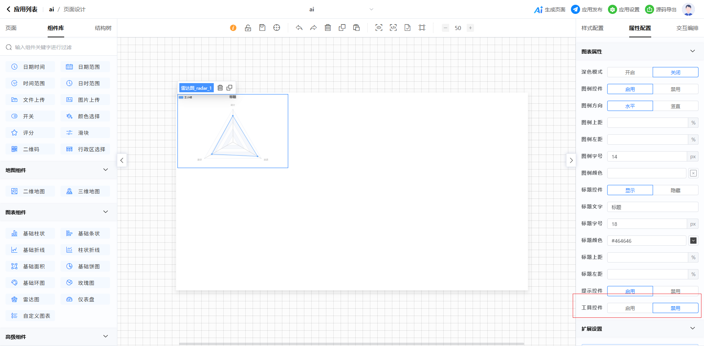Screen dimensions: 704x346
Task: Delete the selected radar chart via its trash icon
Action: tap(220, 88)
